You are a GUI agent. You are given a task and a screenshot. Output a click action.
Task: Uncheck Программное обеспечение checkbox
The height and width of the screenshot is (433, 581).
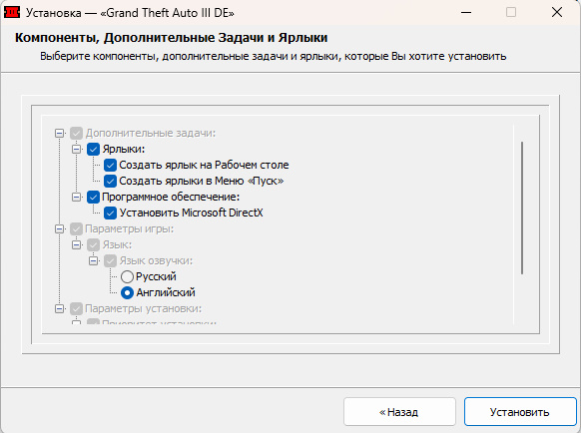click(93, 197)
